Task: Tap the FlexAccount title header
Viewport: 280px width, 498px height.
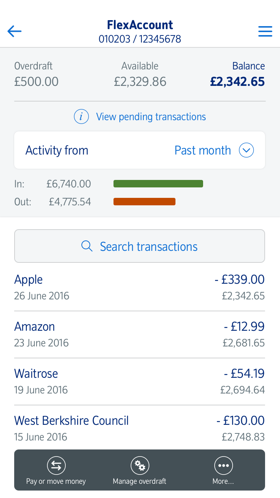Action: [140, 25]
